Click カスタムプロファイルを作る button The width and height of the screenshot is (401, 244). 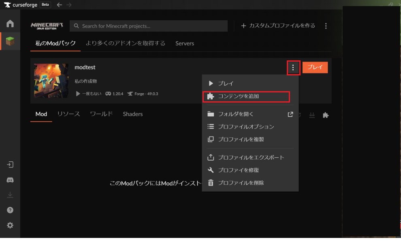(278, 26)
